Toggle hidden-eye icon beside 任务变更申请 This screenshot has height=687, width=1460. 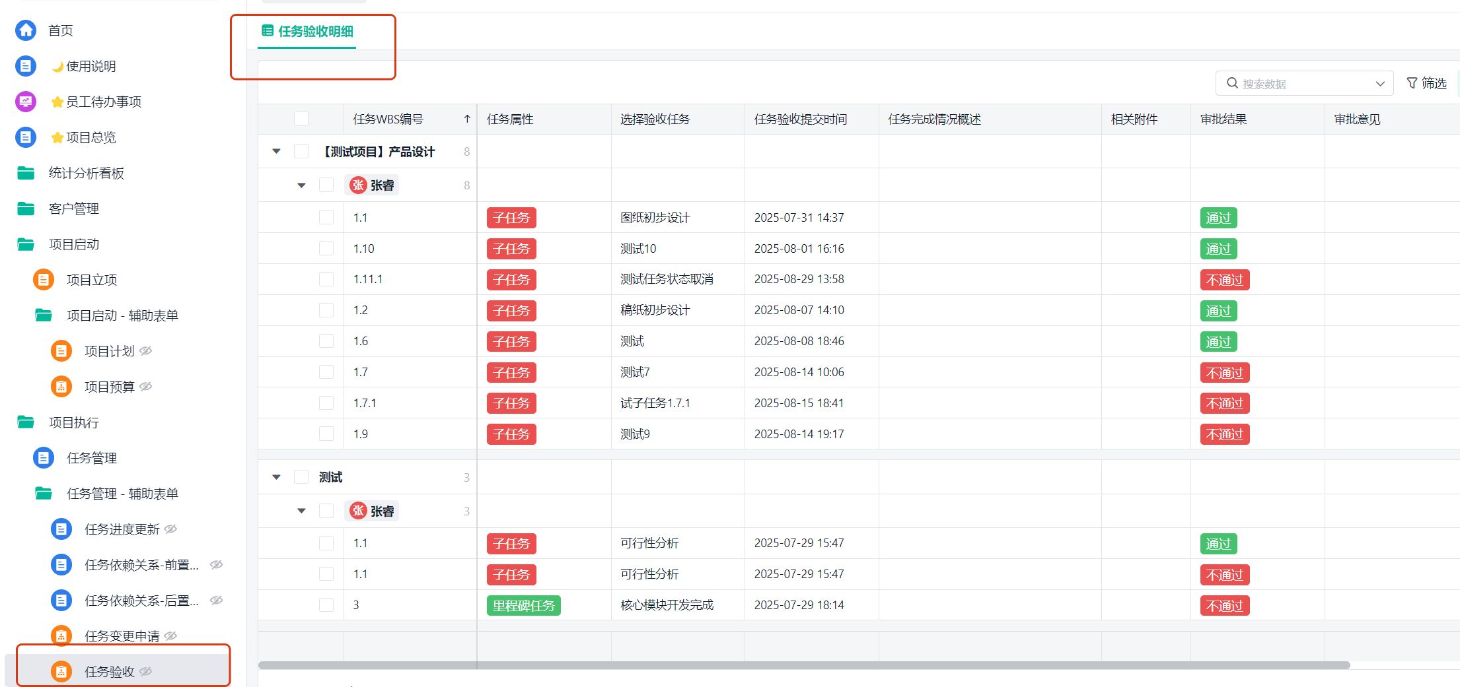(x=170, y=636)
